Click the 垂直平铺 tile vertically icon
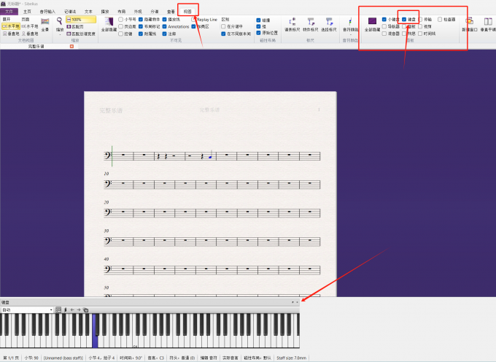Screen dimensions: 496x362 pyautogui.click(x=487, y=24)
